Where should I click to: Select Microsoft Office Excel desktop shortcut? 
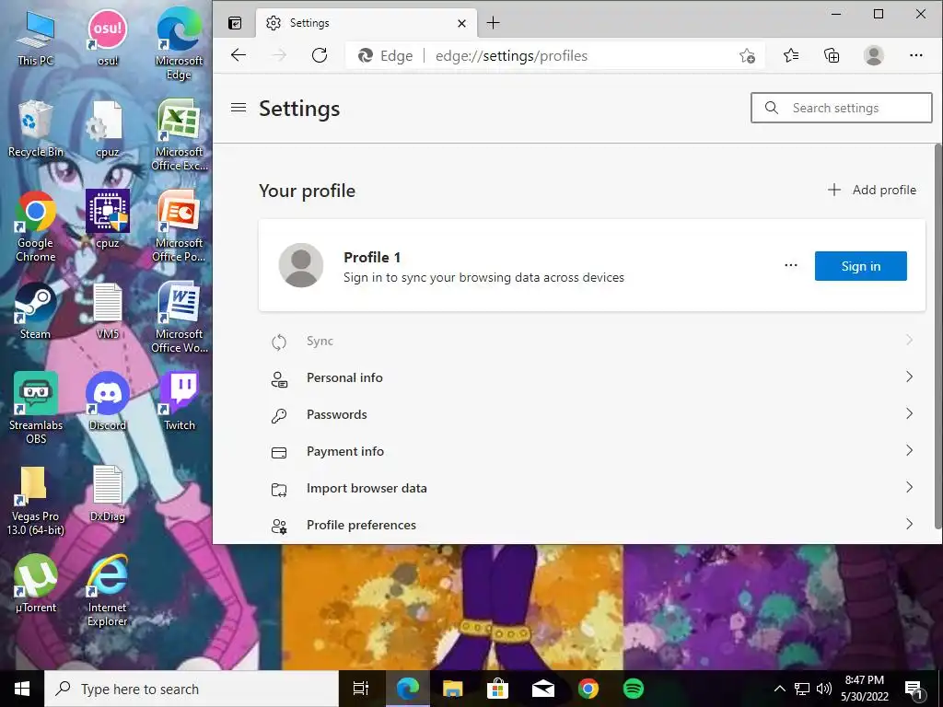click(180, 135)
